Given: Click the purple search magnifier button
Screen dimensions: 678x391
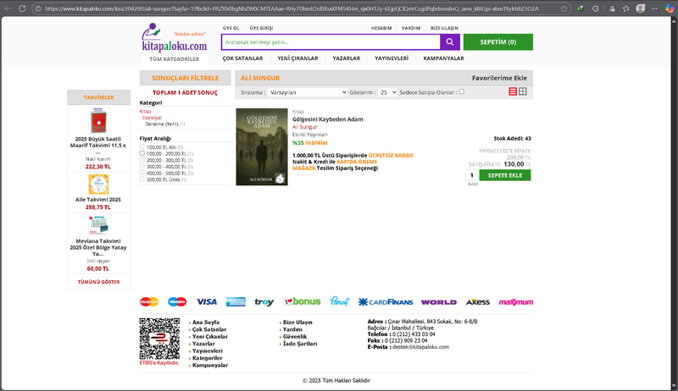Looking at the screenshot, I should click(450, 42).
